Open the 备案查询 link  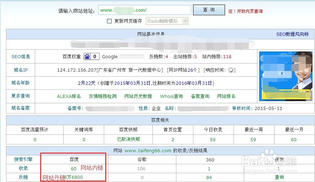click(200, 96)
